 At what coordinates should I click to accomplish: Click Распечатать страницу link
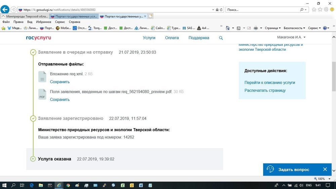[x=265, y=90]
